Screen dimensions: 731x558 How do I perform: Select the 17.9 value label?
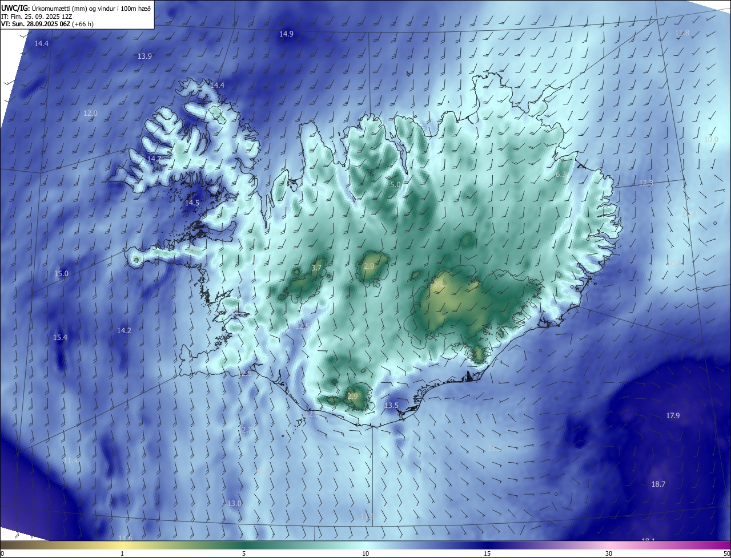pos(673,415)
